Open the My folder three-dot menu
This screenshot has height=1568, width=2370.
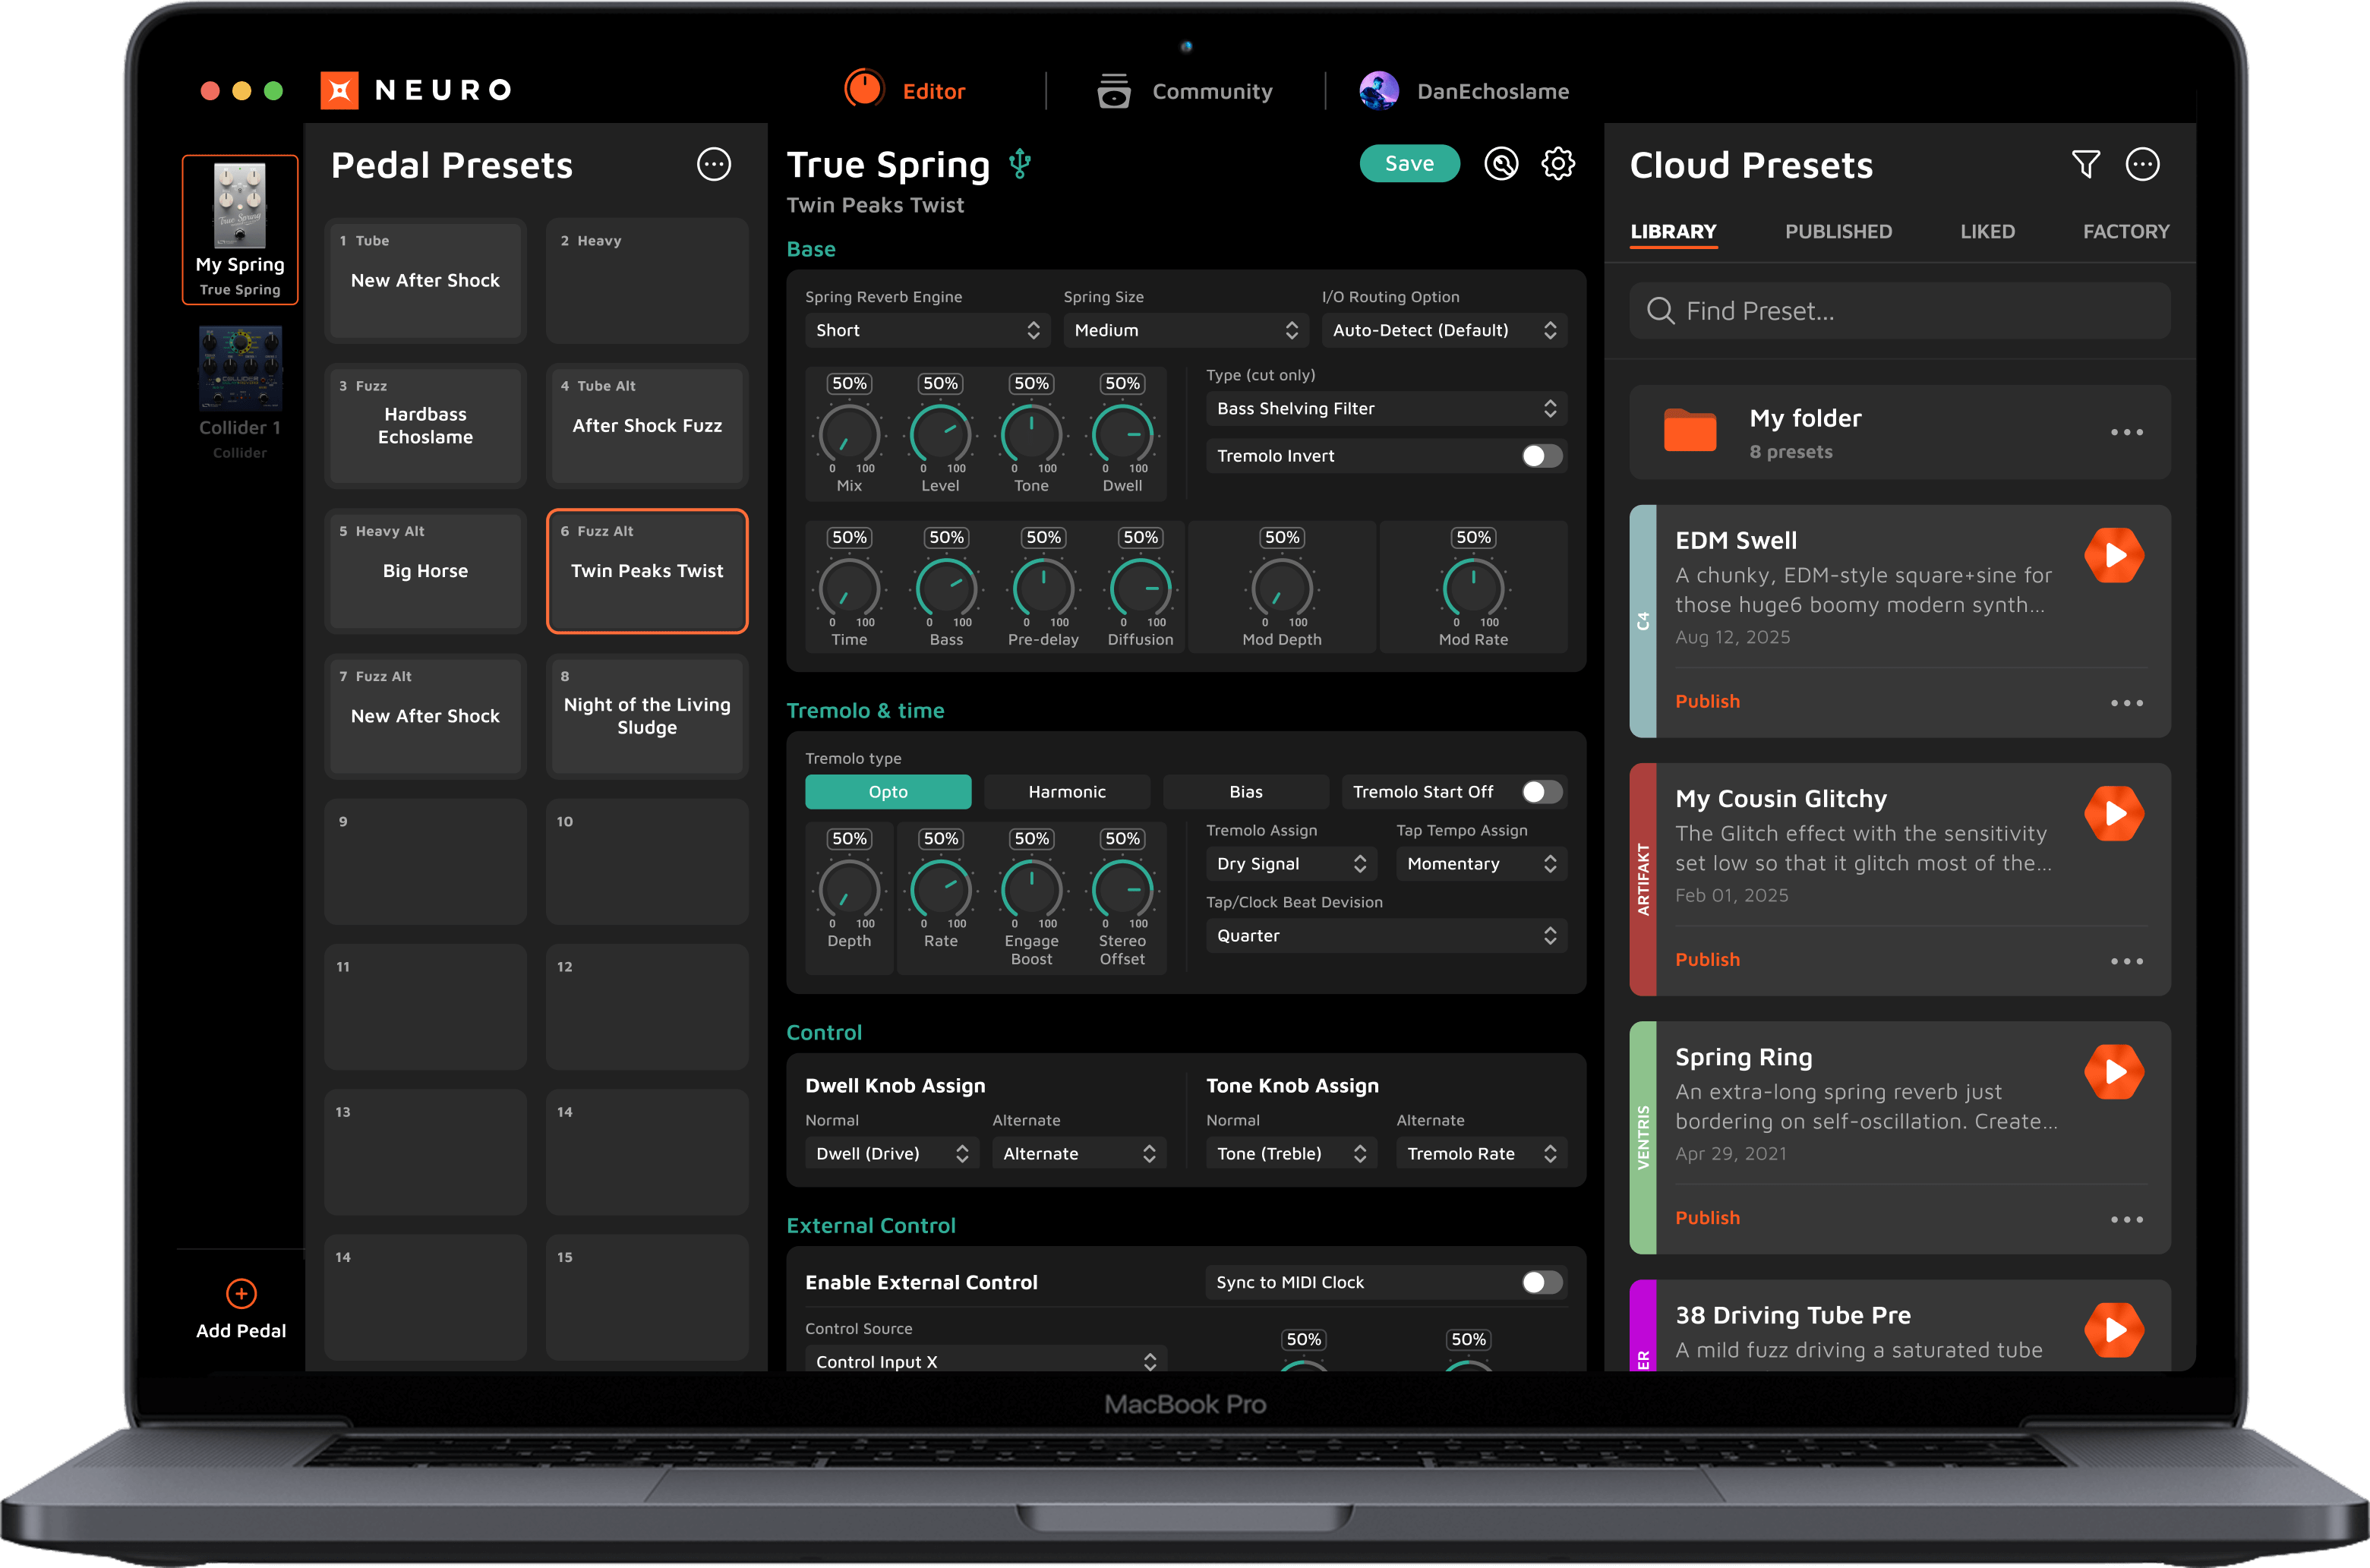(2126, 432)
